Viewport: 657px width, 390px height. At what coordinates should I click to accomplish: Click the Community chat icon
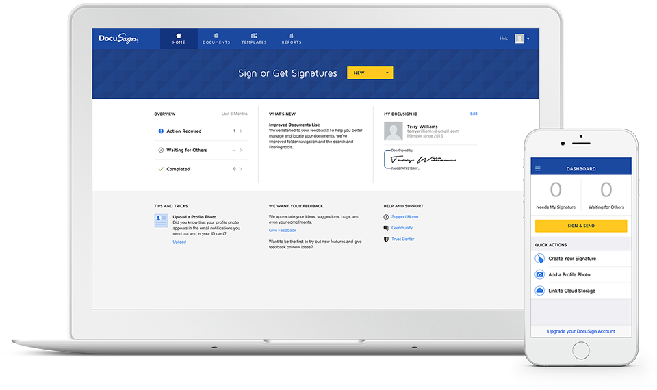coord(387,228)
